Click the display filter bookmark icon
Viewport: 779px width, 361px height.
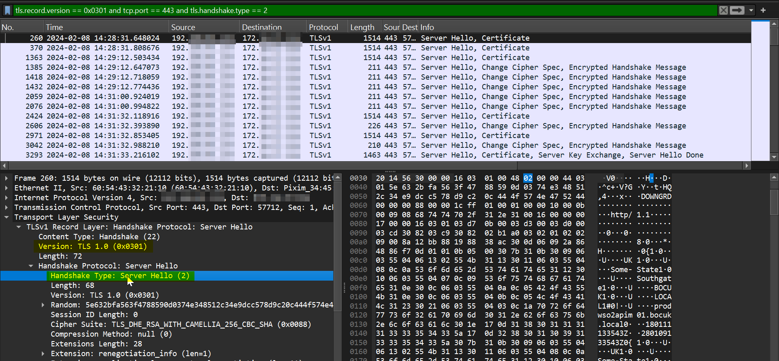(x=7, y=10)
